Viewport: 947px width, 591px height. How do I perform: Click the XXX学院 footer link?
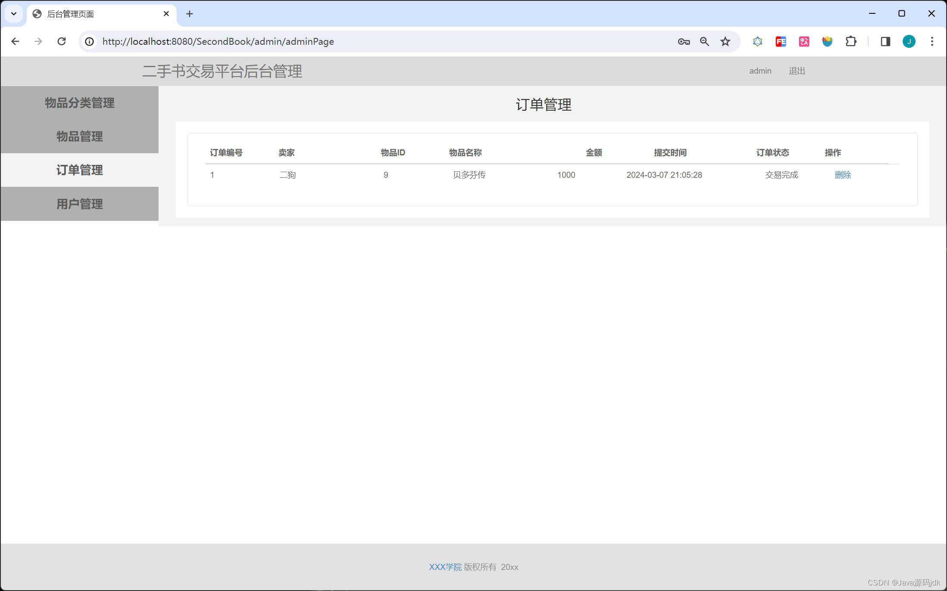click(x=445, y=567)
